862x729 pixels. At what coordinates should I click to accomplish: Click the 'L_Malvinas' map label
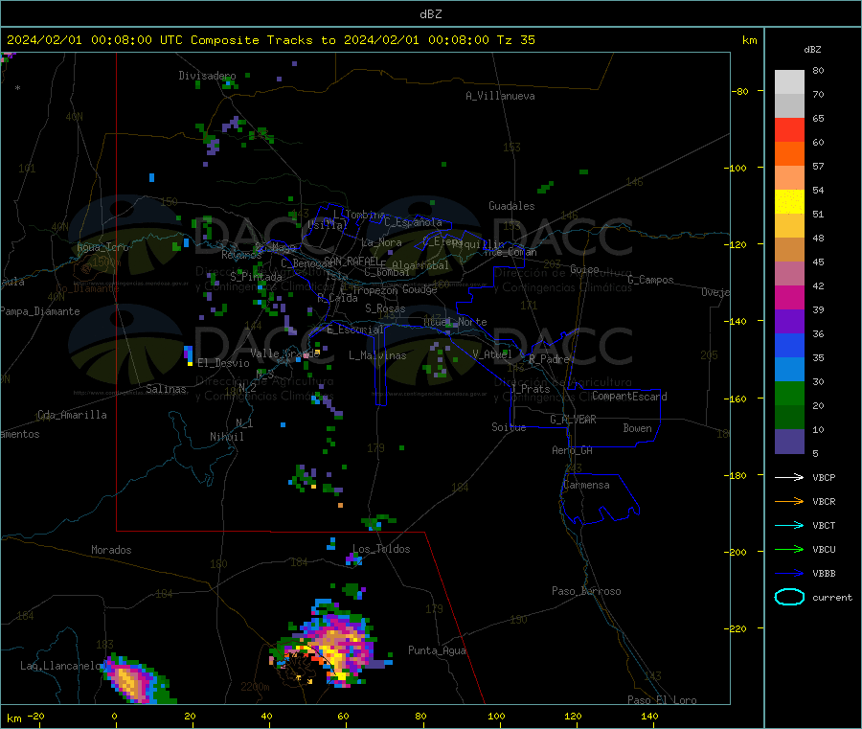click(x=377, y=355)
